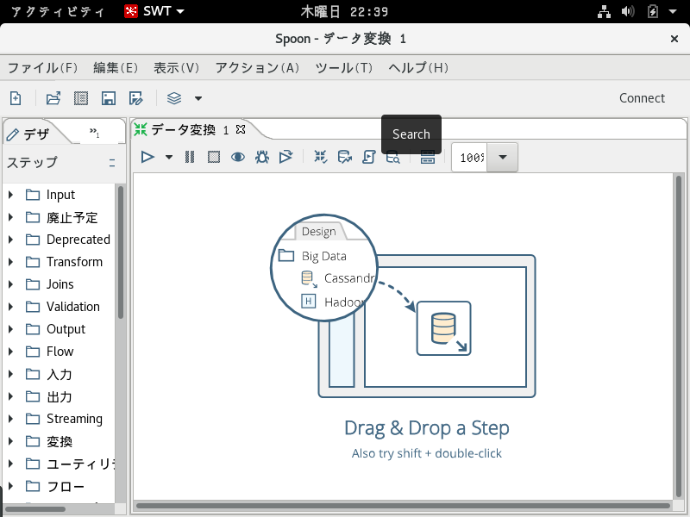Create a new file with the toolbar icon
This screenshot has width=690, height=517.
coord(16,98)
